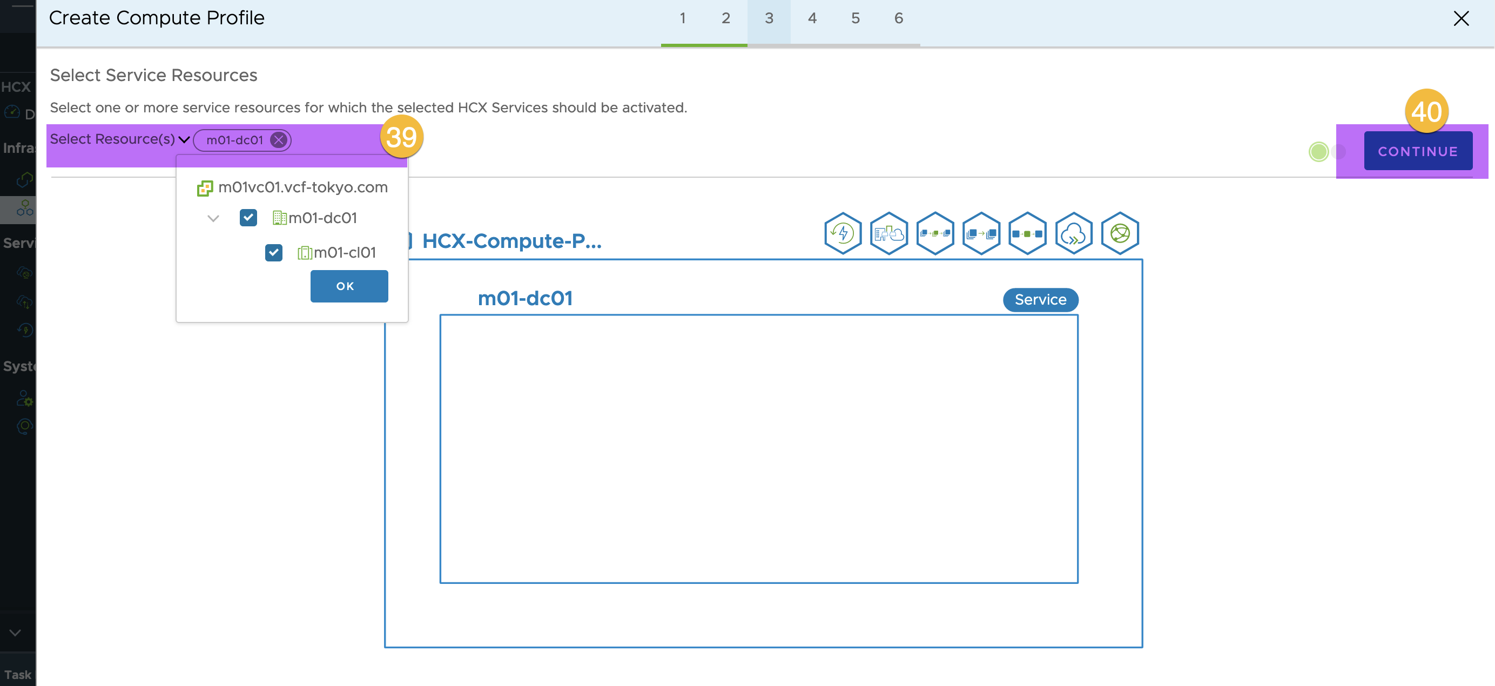Click the Service label on m01-dc01
Screen dimensions: 1495x686
(x=1039, y=300)
